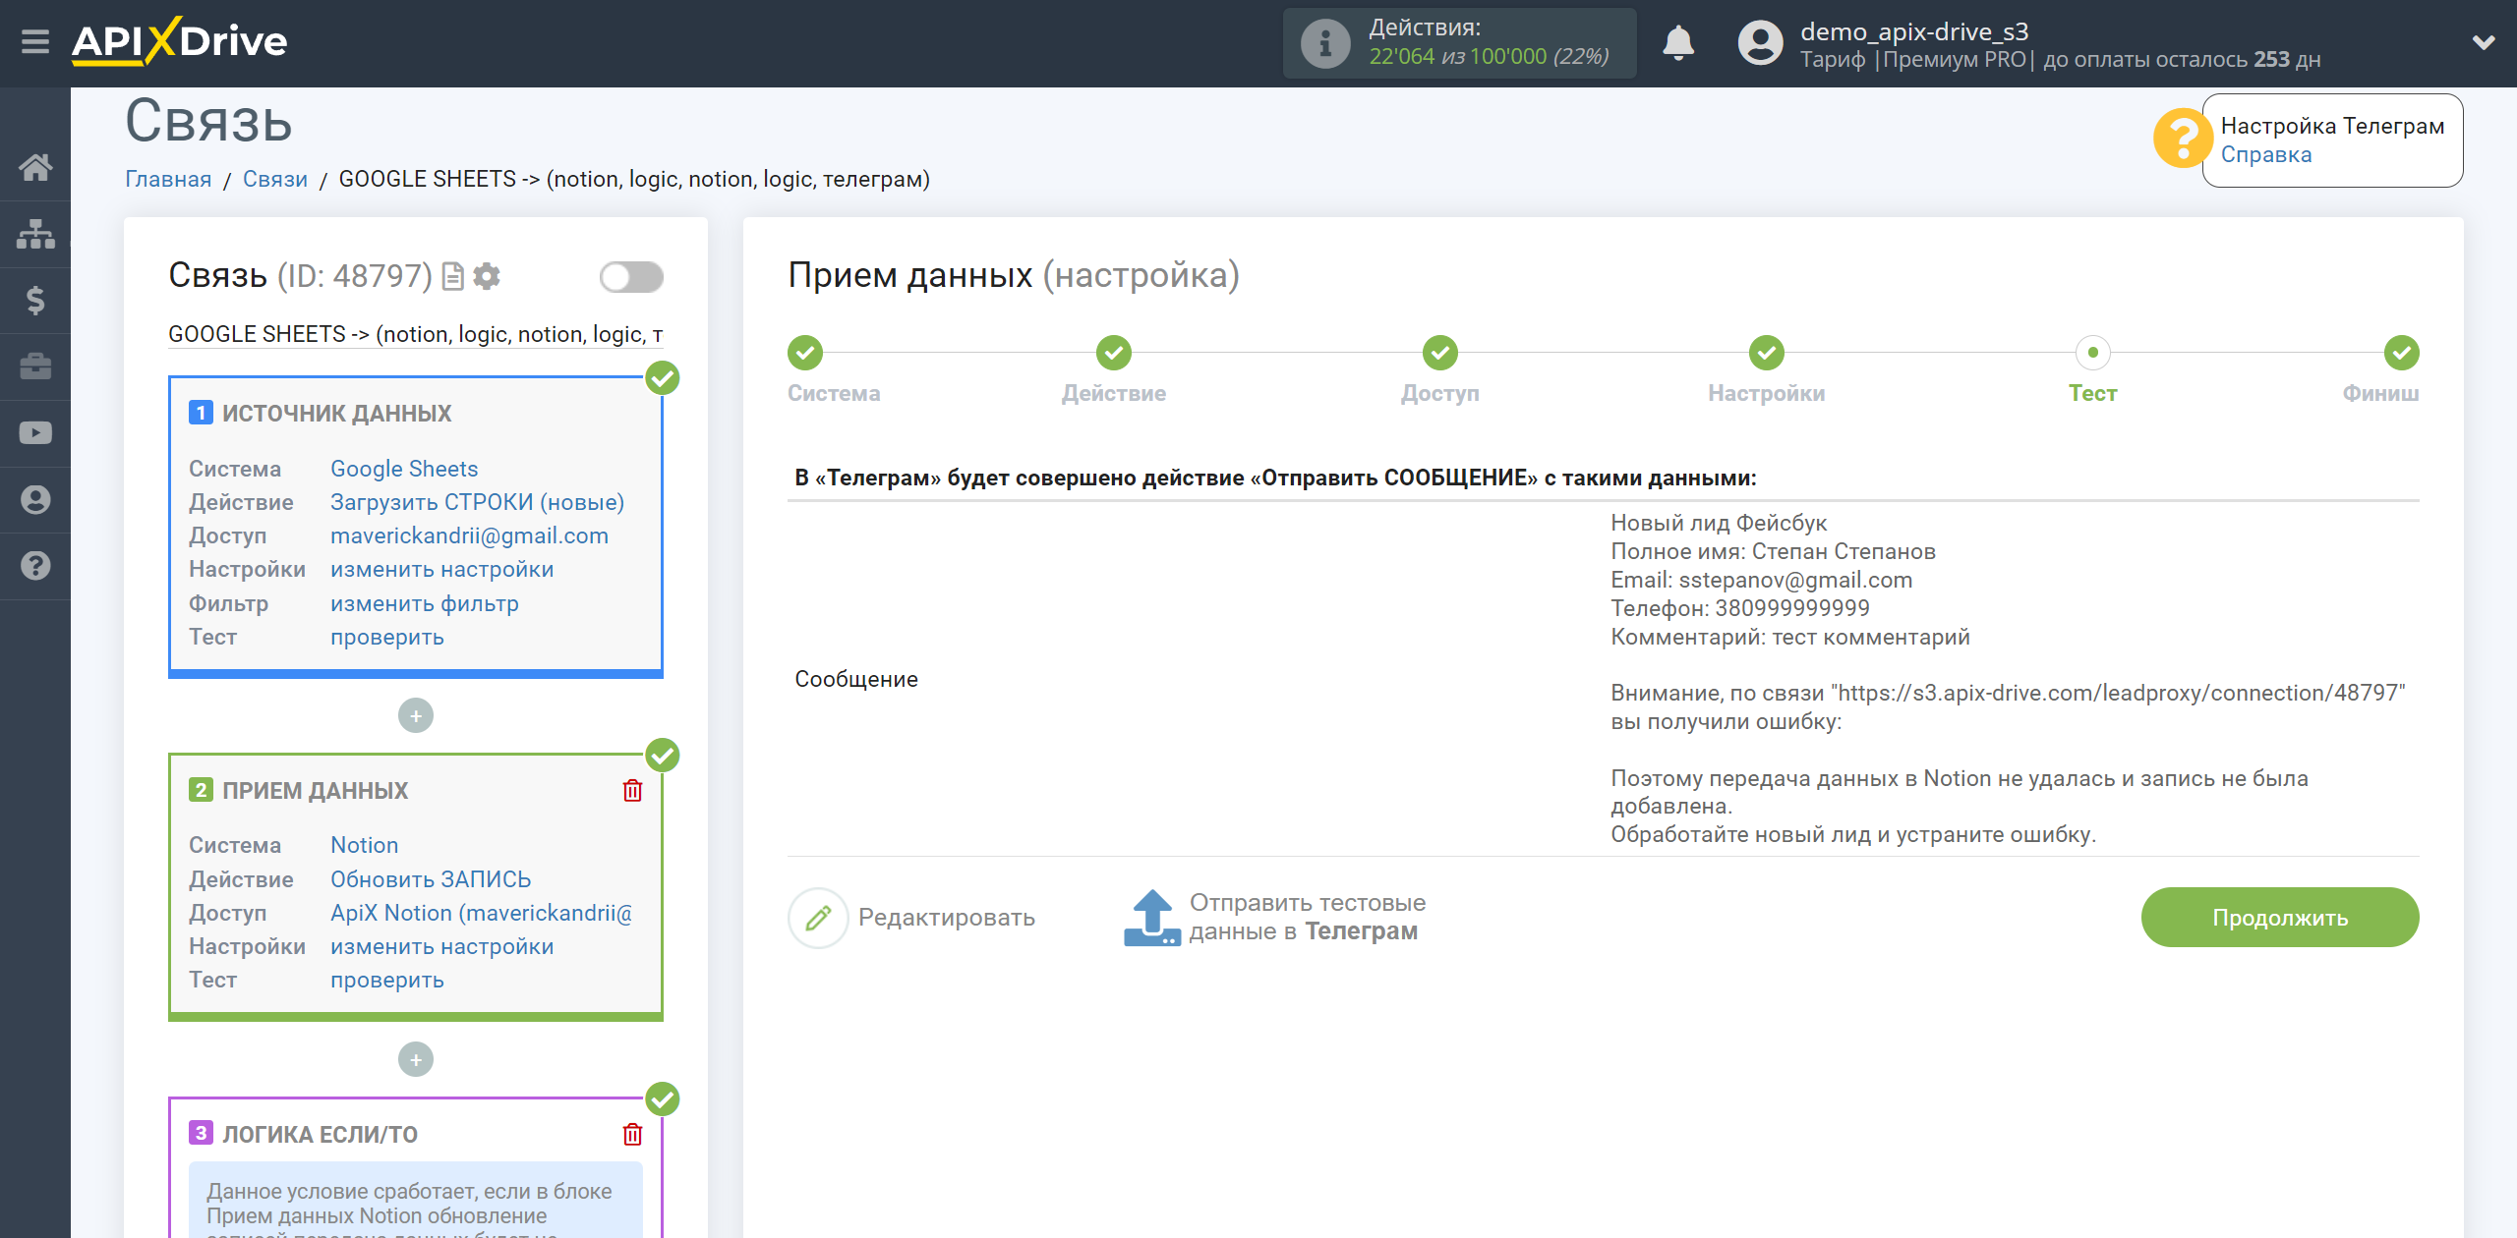The width and height of the screenshot is (2517, 1238).
Task: Click Редактировать label
Action: [x=946, y=918]
